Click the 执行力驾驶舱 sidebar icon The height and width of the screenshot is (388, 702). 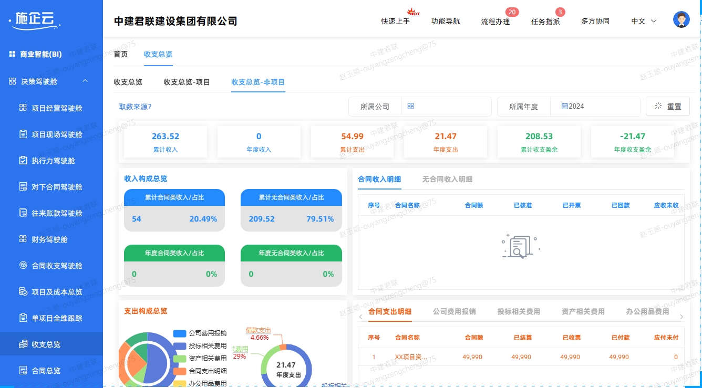click(x=23, y=161)
